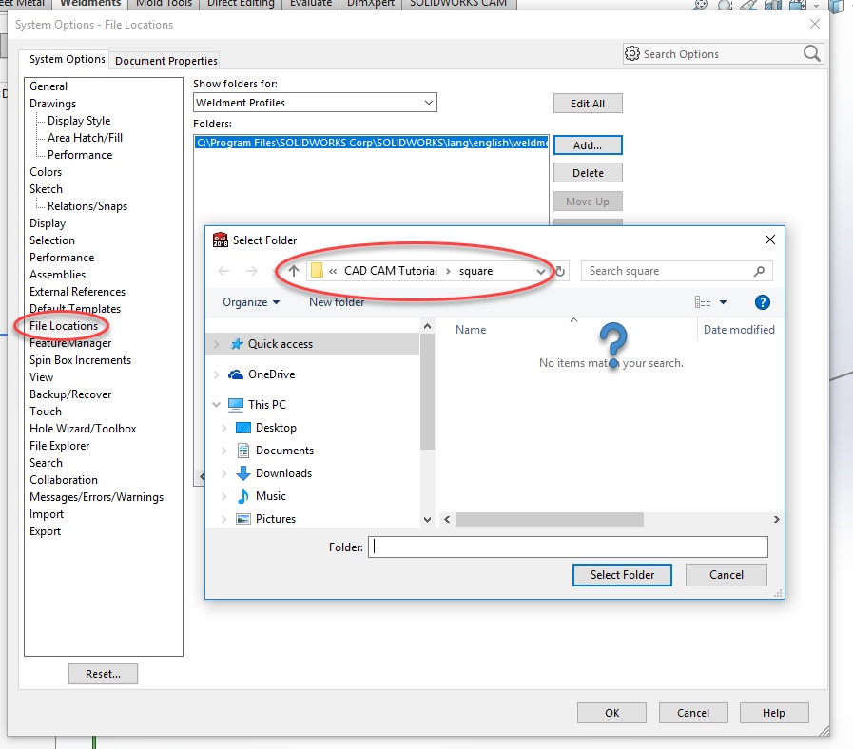Click the Add... folder button
This screenshot has width=853, height=749.
pos(588,145)
